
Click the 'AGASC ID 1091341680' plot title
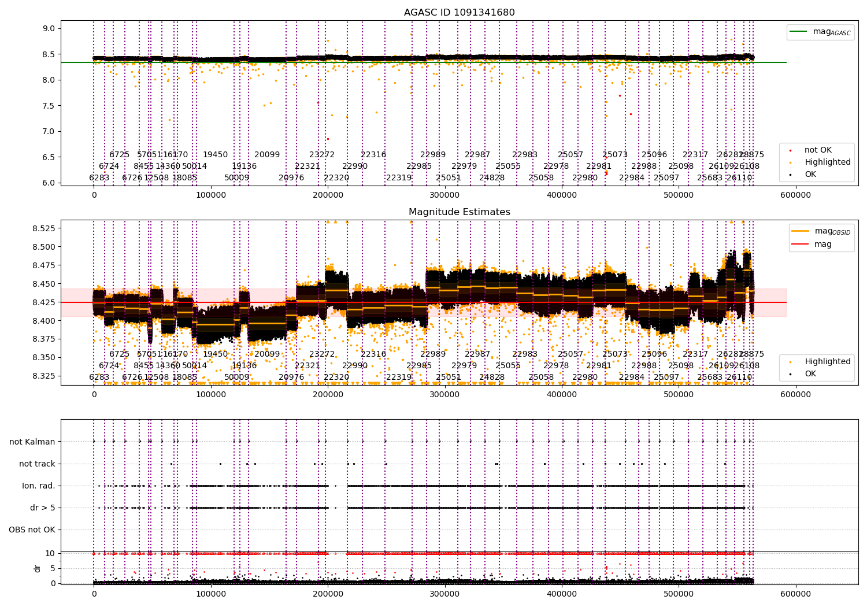459,13
